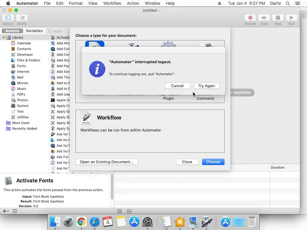Select PDFs category in Library list

[x=21, y=94]
